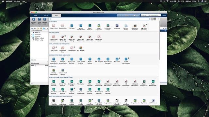The image size is (209, 117).
Task: Expand the örnekler folder tree node
Action: 31,36
